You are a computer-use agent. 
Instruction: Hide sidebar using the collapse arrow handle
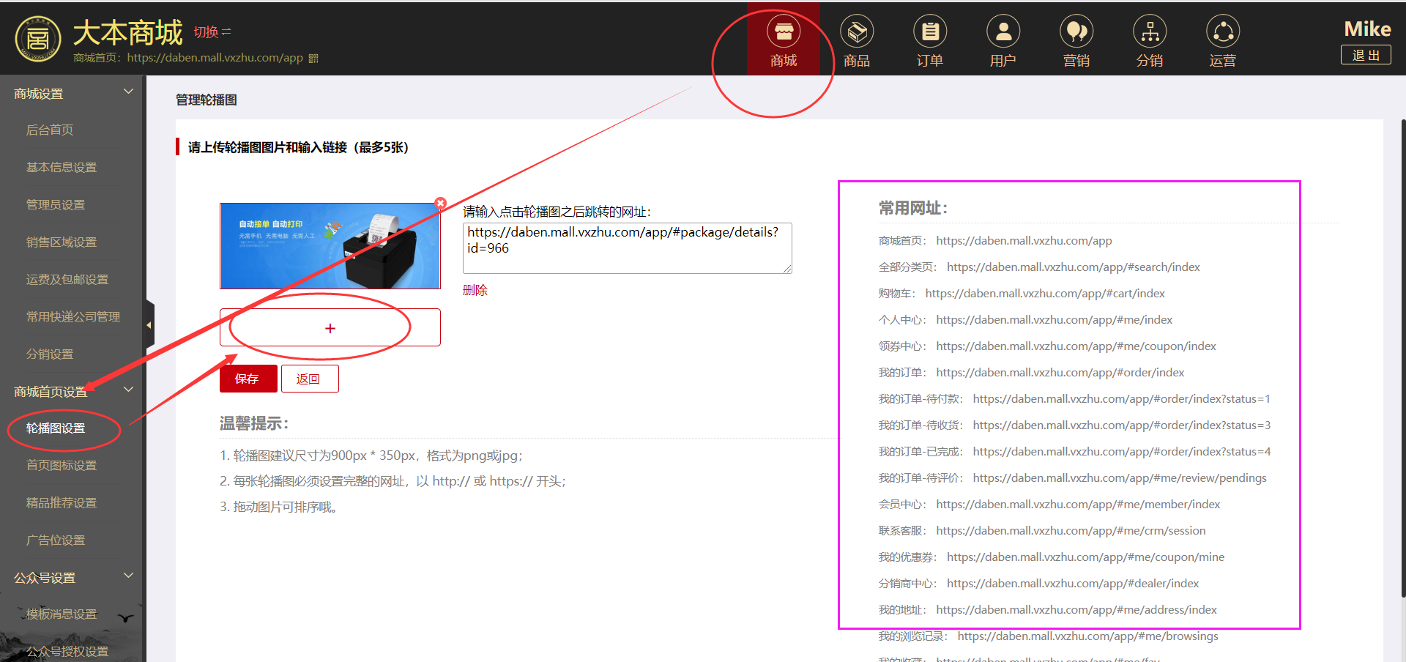149,324
